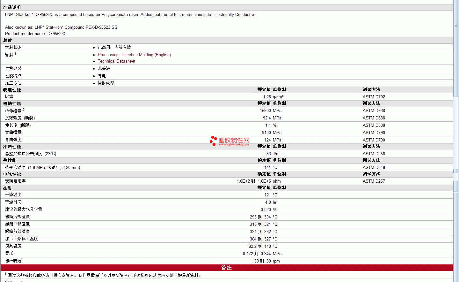This screenshot has height=282, width=459.
Task: Select the 物理性能 section header
Action: 12,90
